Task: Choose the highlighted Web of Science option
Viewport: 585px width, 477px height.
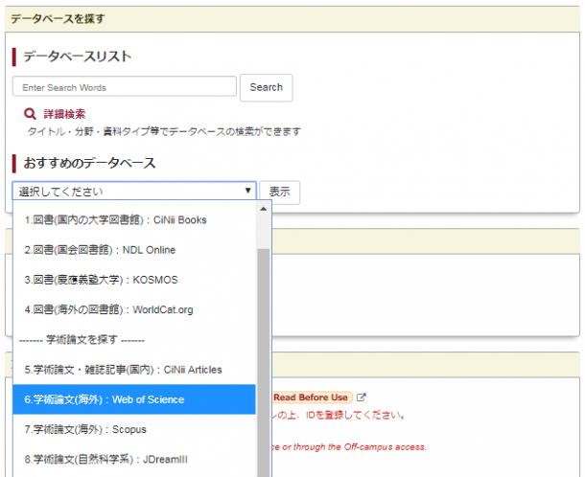Action: coord(105,399)
